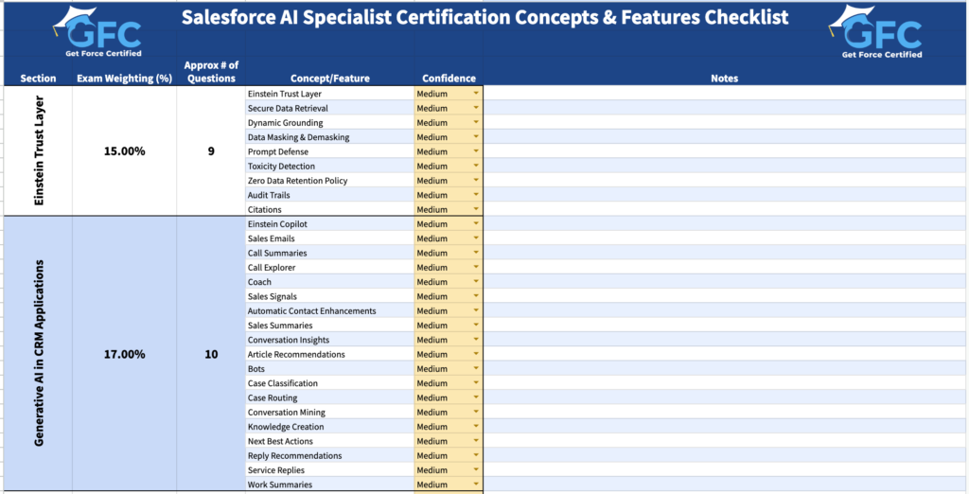Select the 15.00% exam weighting cell

click(125, 150)
